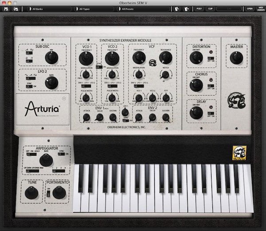Click the ENV 2 DECAY knob

153,117
